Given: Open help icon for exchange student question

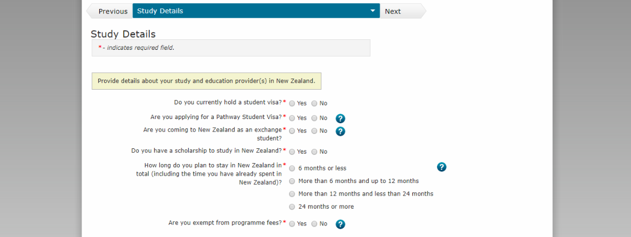Looking at the screenshot, I should pyautogui.click(x=340, y=131).
